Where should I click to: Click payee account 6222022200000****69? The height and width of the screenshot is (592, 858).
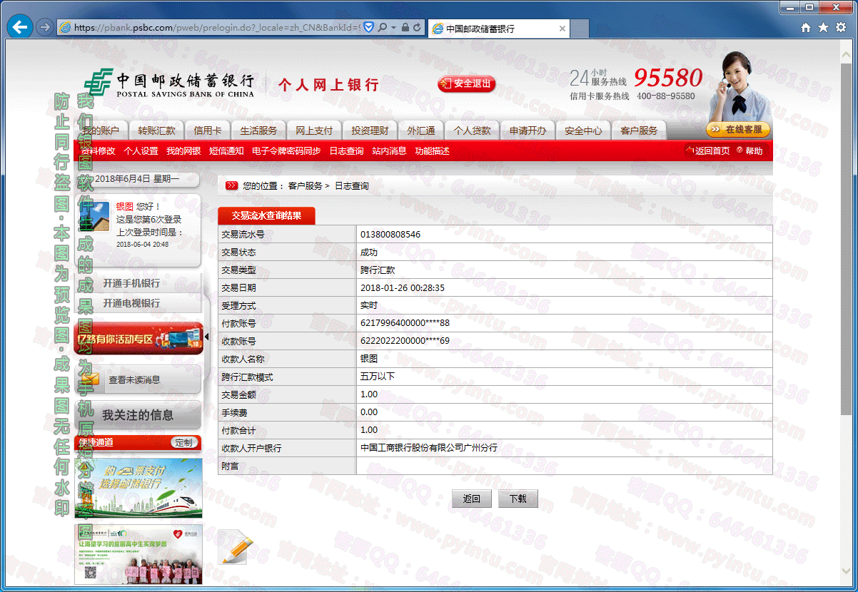click(x=405, y=341)
